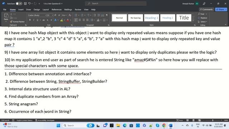Open Skype from the taskbar
Image resolution: width=229 pixels, height=129 pixels.
(x=157, y=125)
